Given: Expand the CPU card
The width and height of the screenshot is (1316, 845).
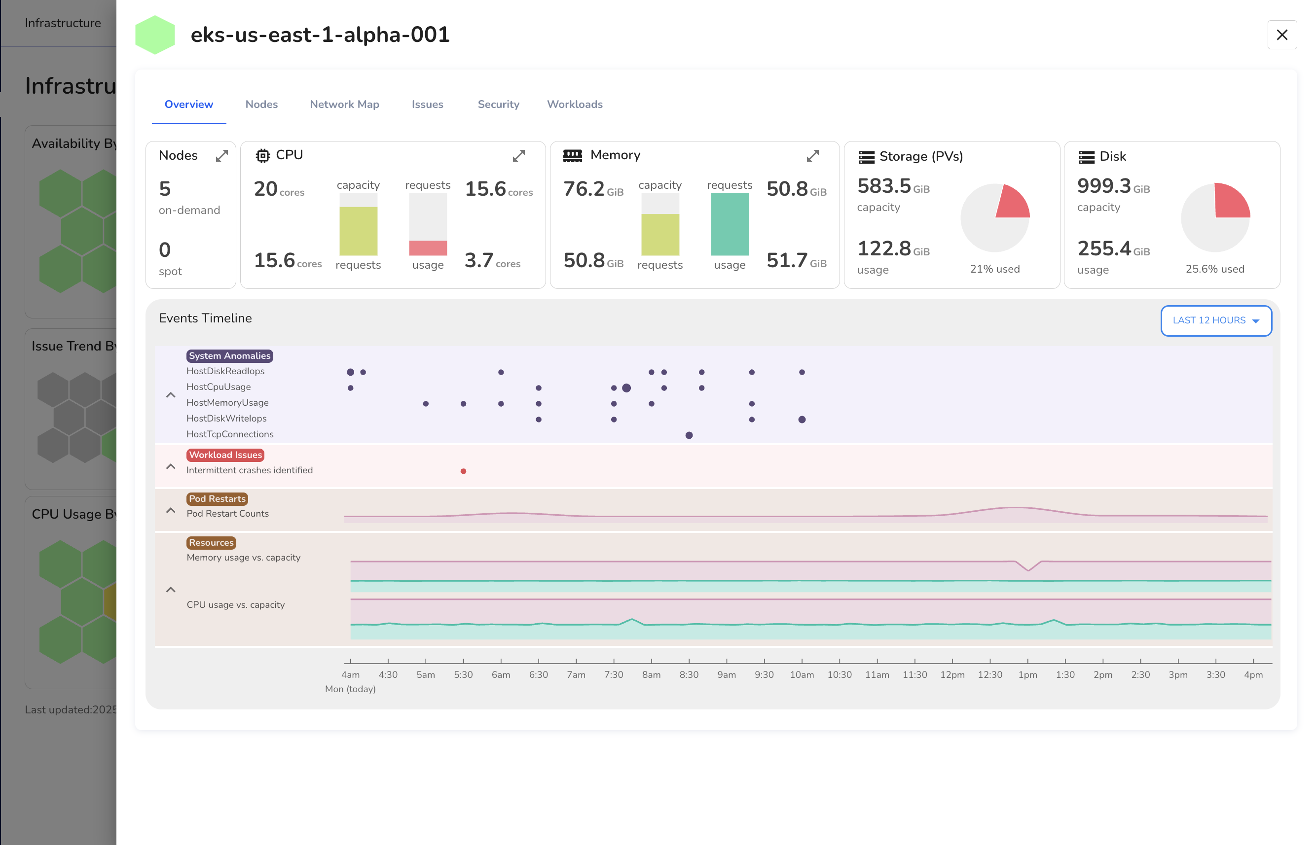Looking at the screenshot, I should (x=518, y=156).
